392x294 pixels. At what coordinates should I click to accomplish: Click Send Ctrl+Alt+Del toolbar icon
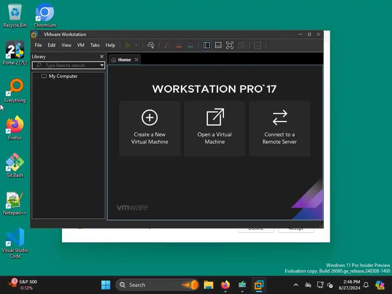(151, 45)
